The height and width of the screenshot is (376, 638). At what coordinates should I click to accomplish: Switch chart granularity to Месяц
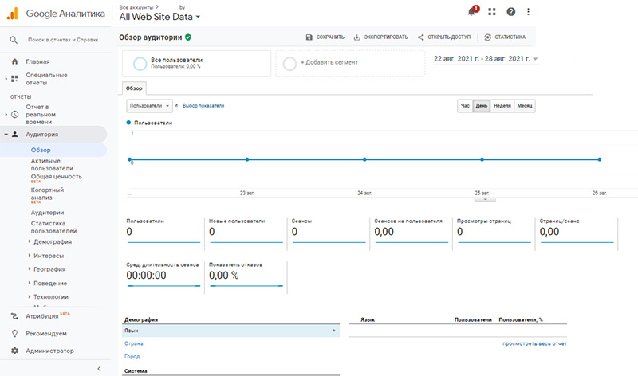pos(525,105)
